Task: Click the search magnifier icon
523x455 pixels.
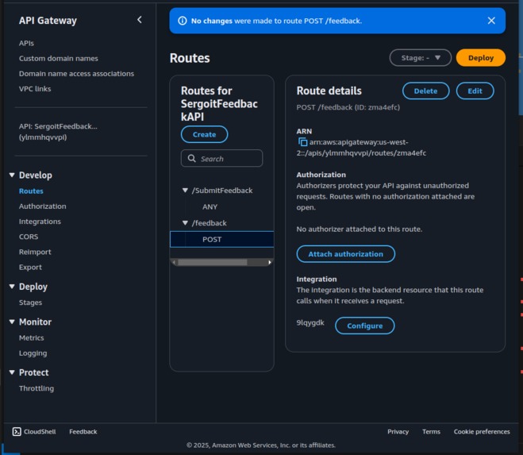Action: click(192, 158)
